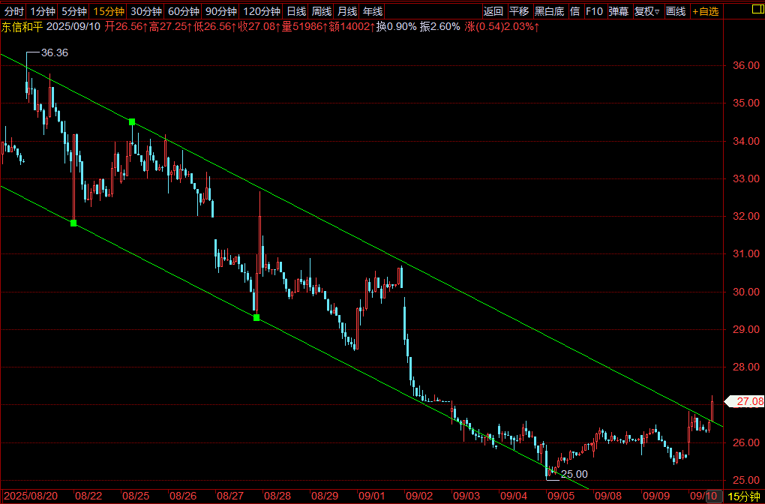The width and height of the screenshot is (765, 504).
Task: Click the 30.00 price axis label
Action: pyautogui.click(x=745, y=292)
